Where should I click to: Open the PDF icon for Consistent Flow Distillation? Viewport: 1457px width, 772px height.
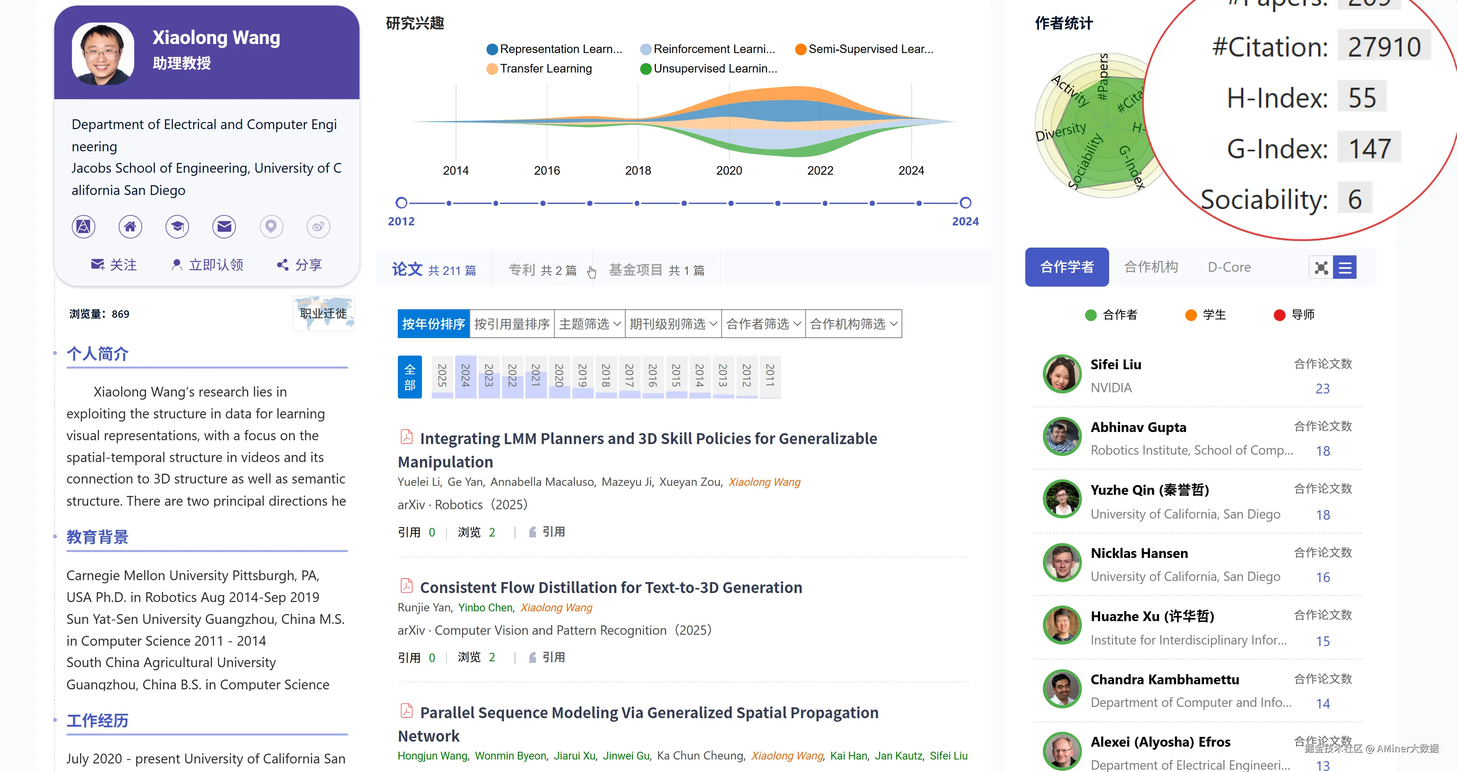point(406,585)
